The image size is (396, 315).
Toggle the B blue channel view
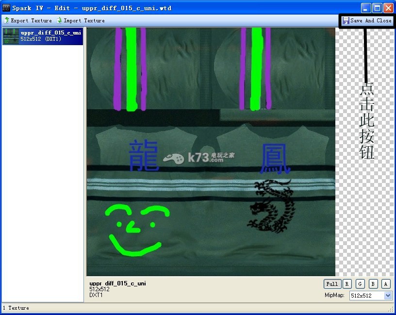click(373, 284)
